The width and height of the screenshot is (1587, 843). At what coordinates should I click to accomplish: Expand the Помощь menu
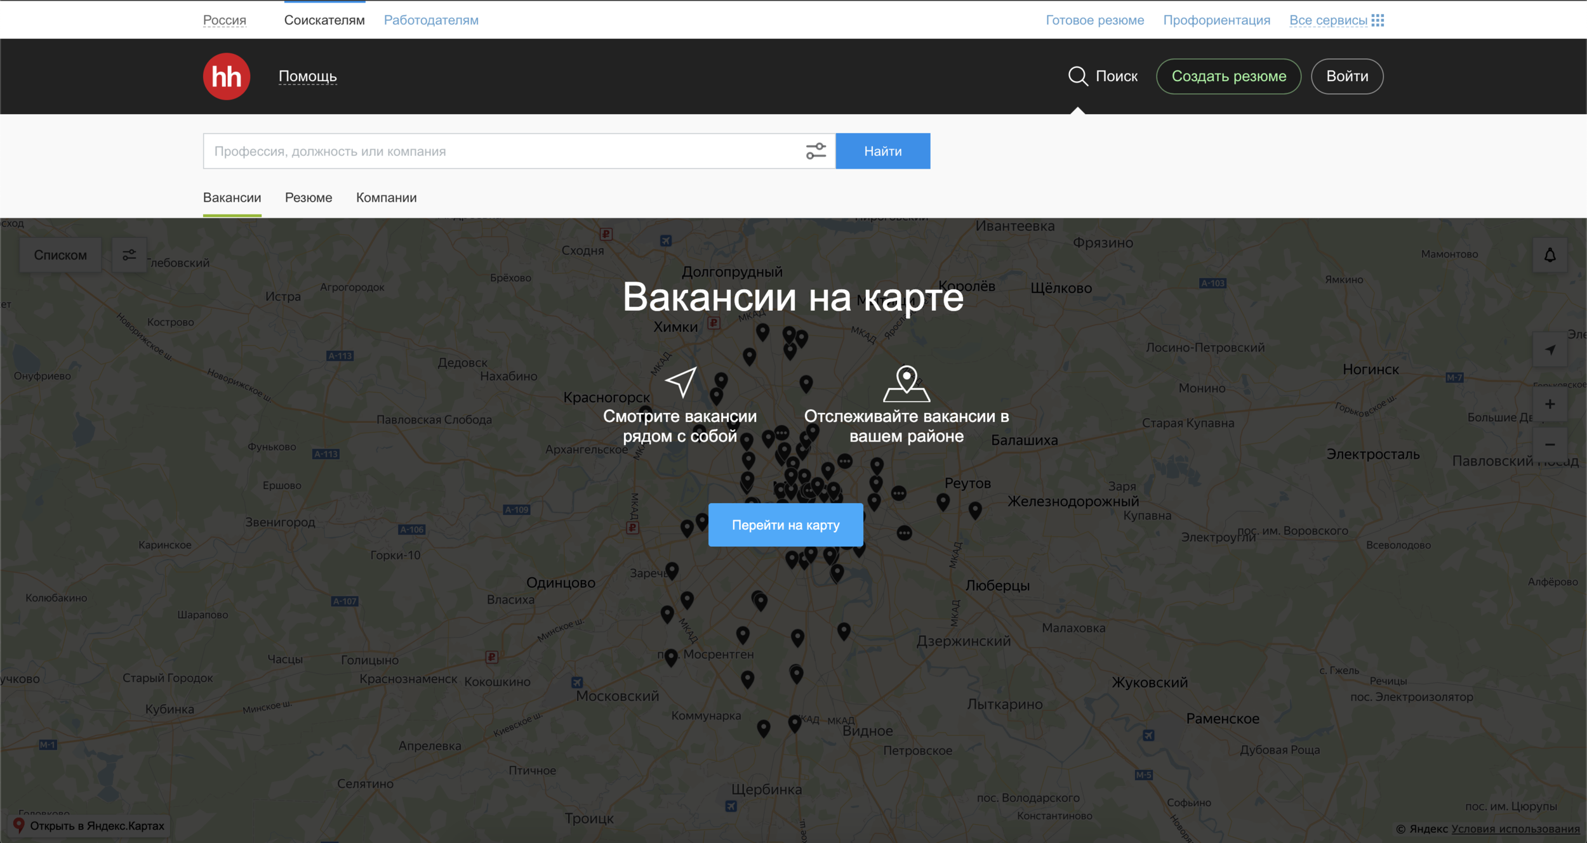pyautogui.click(x=307, y=76)
